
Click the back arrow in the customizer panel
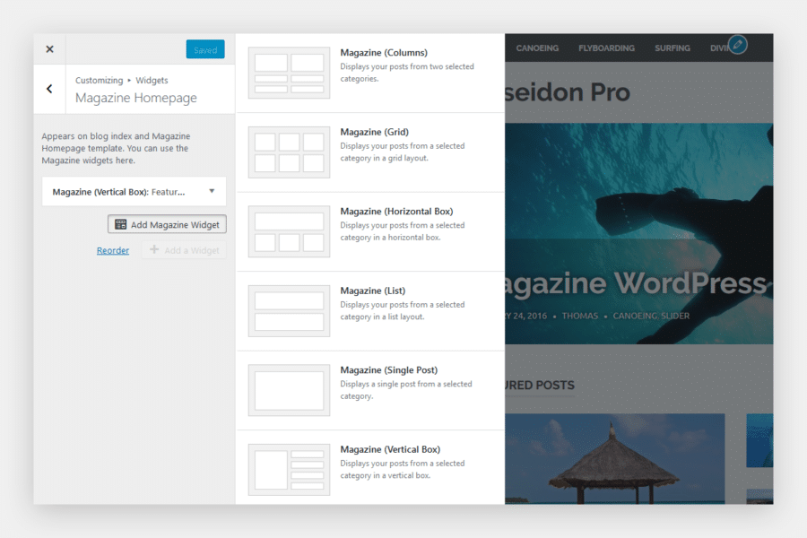tap(49, 89)
